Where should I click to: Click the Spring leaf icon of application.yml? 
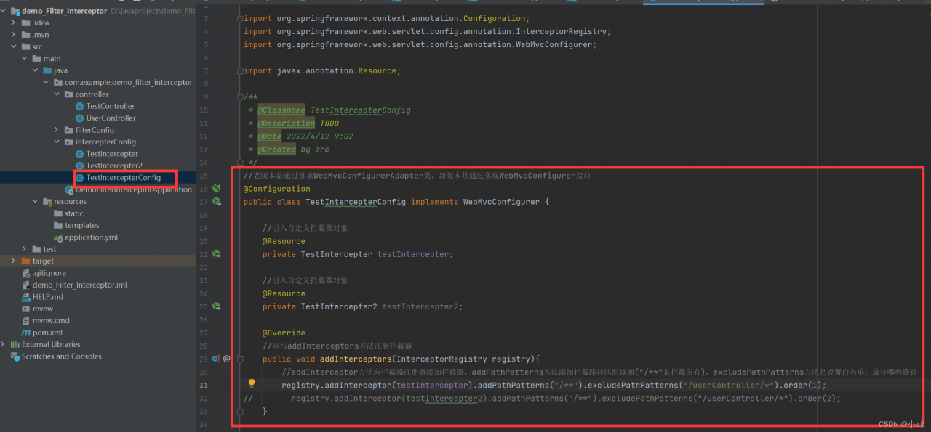[58, 237]
